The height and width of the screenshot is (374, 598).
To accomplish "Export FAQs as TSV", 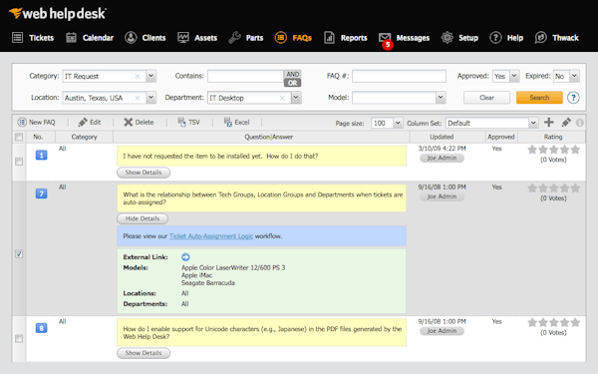I will pyautogui.click(x=188, y=123).
